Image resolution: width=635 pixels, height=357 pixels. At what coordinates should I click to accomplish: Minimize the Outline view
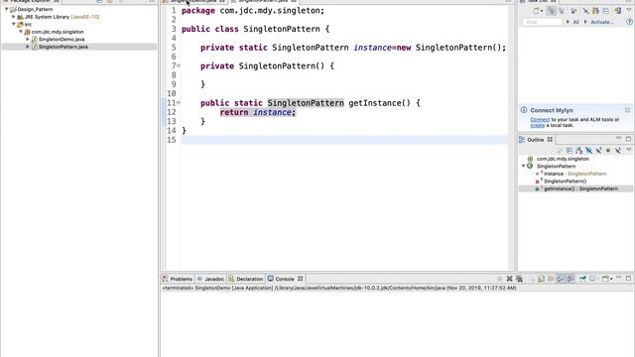(619, 138)
